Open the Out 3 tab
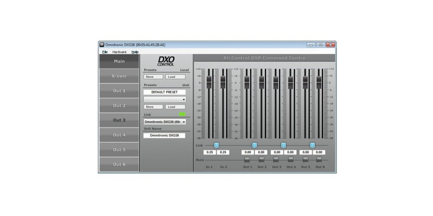 pos(120,120)
